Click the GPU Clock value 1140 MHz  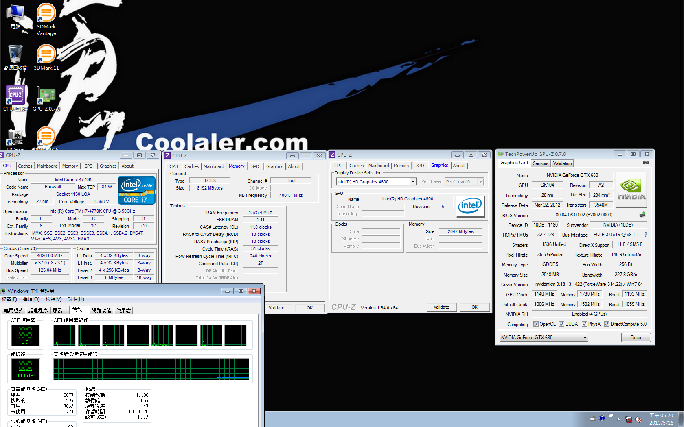click(x=544, y=294)
